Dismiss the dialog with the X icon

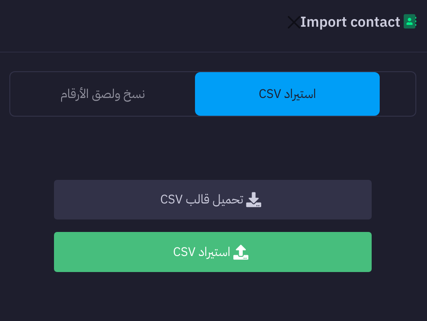[x=294, y=22]
